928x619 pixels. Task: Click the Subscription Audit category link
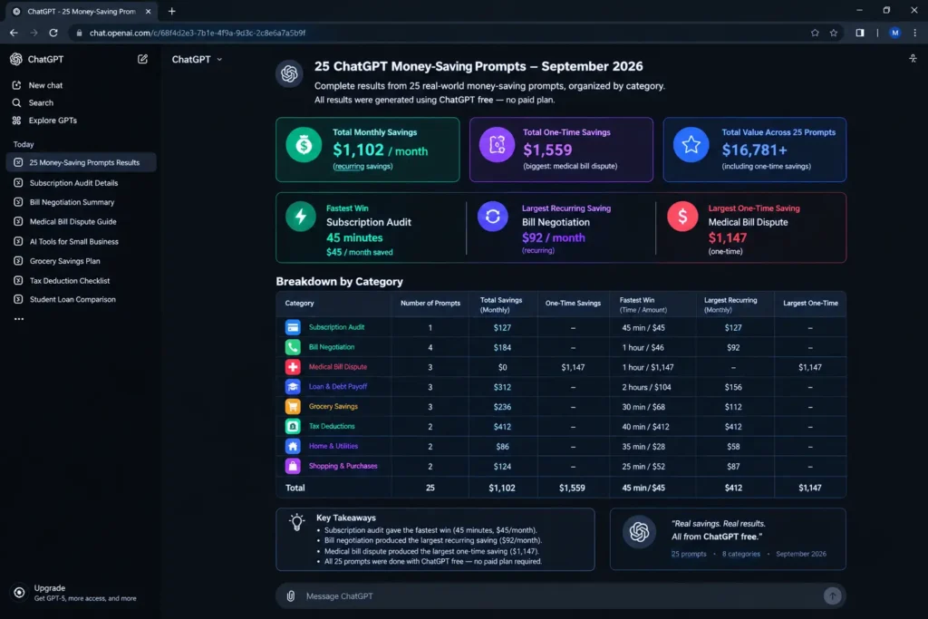[x=336, y=327]
